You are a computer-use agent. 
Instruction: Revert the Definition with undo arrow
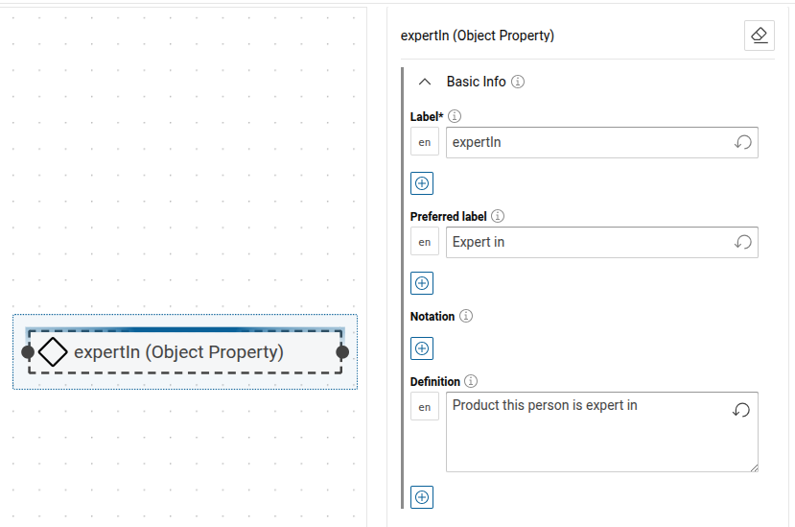pyautogui.click(x=741, y=410)
